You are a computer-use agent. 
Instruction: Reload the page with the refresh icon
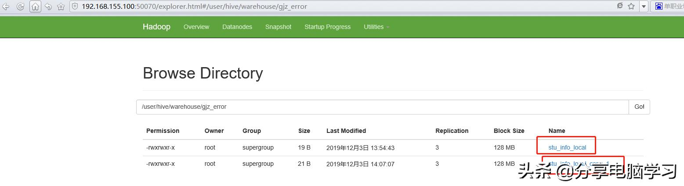[21, 7]
